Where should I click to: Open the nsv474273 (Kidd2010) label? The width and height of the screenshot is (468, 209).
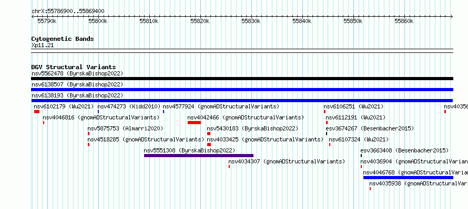click(129, 106)
